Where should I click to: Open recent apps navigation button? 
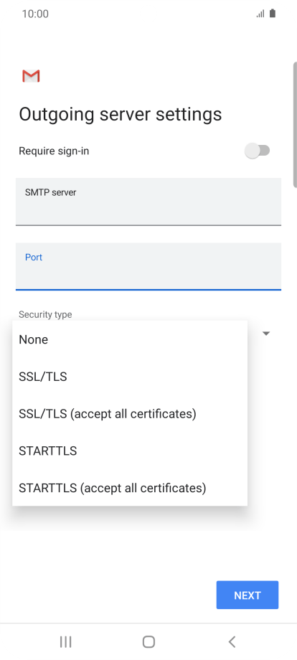[65, 641]
